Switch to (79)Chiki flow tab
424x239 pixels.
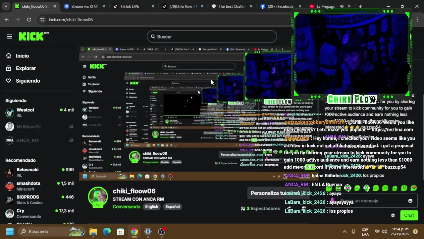(183, 6)
